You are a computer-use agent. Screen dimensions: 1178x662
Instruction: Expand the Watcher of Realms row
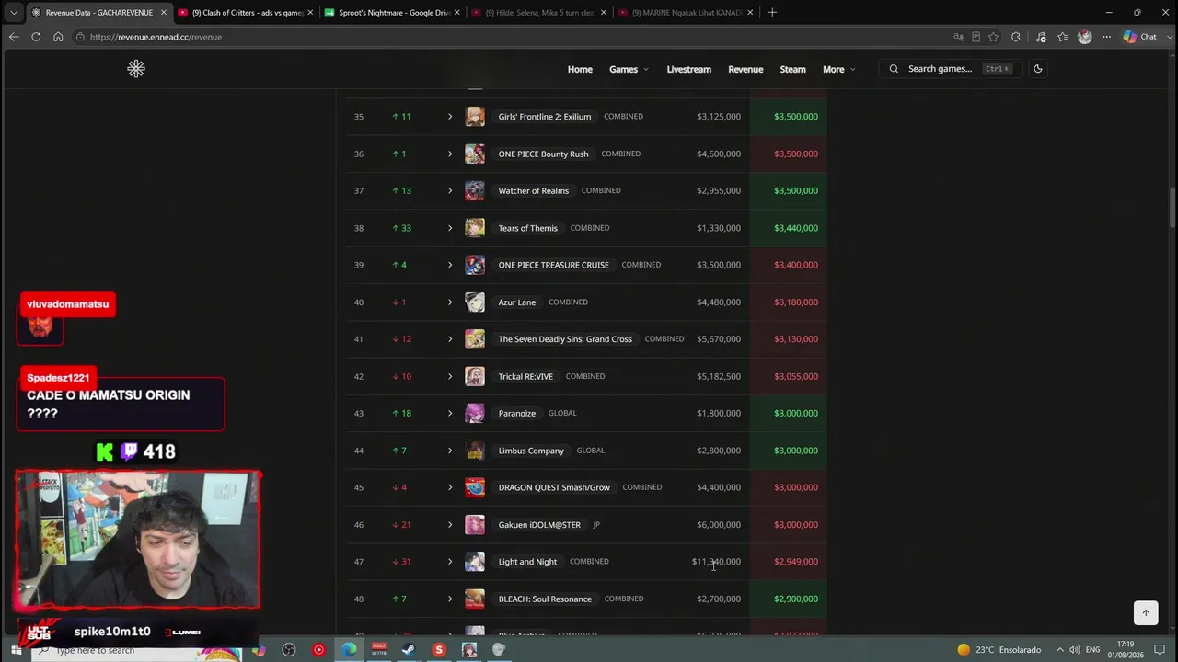[450, 190]
